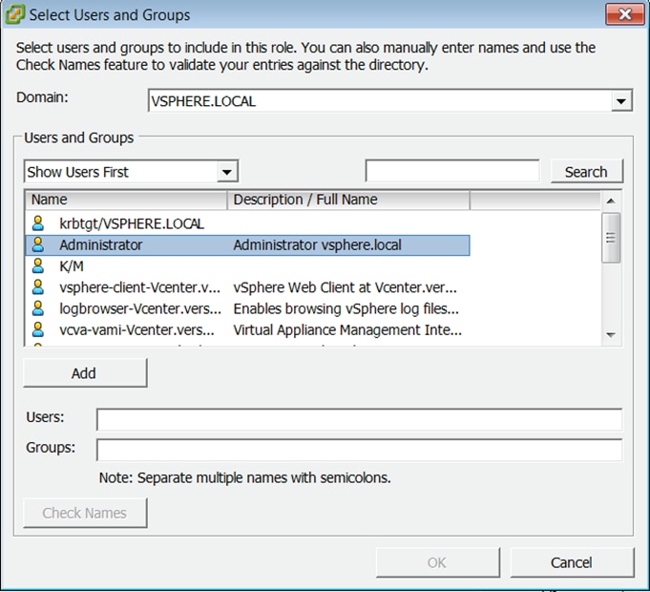Screen dimensions: 650x592
Task: Click the K/M user icon
Action: tap(38, 265)
